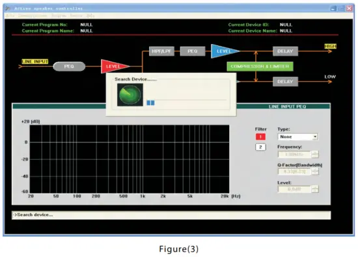Viewport: 358px width, 257px height.
Task: Click the DELAY block on HIGH output
Action: 285,51
